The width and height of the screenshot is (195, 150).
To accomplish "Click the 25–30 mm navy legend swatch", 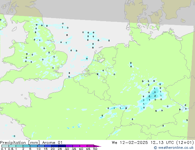I will (62, 146).
